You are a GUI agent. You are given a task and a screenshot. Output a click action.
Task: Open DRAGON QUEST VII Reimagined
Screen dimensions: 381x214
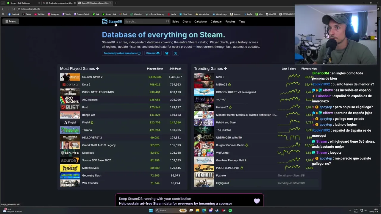point(236,92)
